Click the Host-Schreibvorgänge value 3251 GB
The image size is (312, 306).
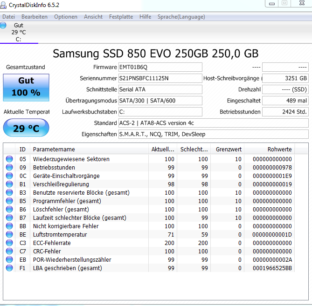click(x=285, y=78)
